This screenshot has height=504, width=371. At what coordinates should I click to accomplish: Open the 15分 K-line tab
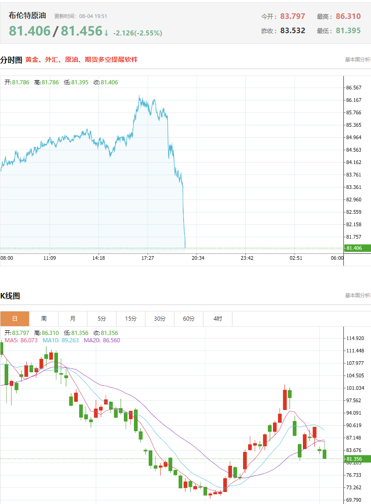click(x=131, y=318)
